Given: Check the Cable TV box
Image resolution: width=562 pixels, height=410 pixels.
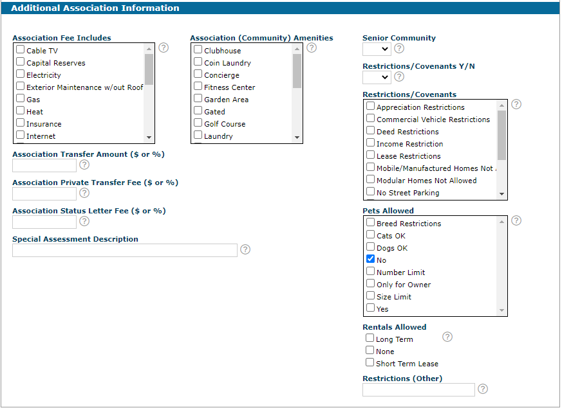Looking at the screenshot, I should (x=21, y=49).
